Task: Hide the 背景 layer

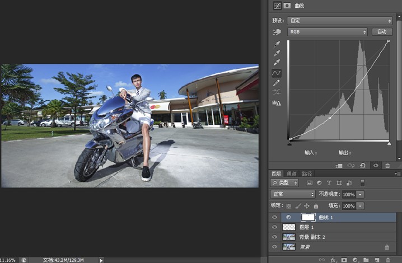Action: 274,247
